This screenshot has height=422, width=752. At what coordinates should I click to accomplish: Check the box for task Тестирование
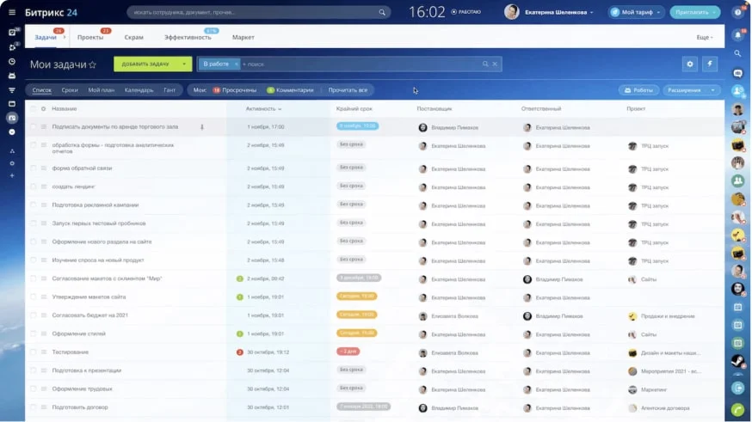pos(33,352)
